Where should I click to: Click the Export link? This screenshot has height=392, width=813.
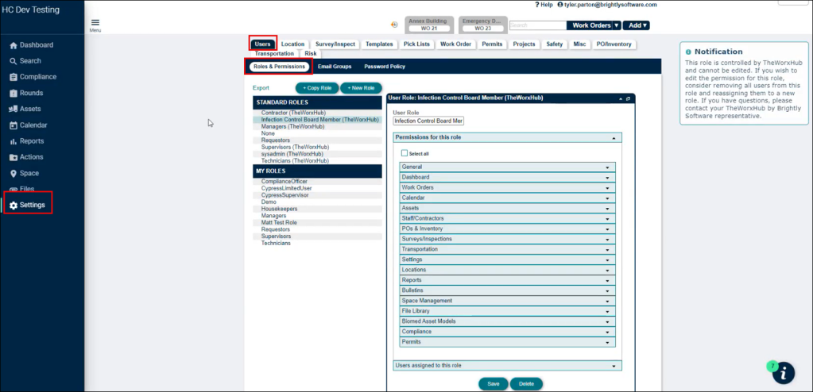[x=261, y=88]
